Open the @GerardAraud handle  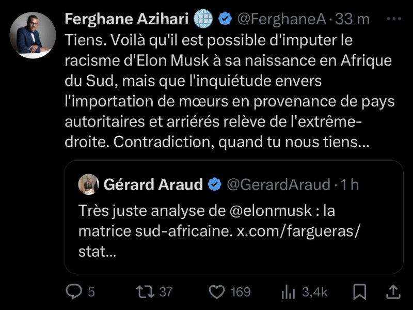(x=279, y=184)
